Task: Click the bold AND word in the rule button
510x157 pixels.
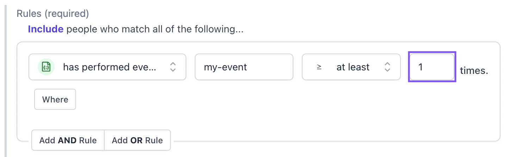Action: coord(67,140)
